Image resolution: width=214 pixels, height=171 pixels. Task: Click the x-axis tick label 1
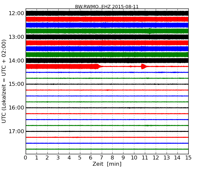[37, 158]
